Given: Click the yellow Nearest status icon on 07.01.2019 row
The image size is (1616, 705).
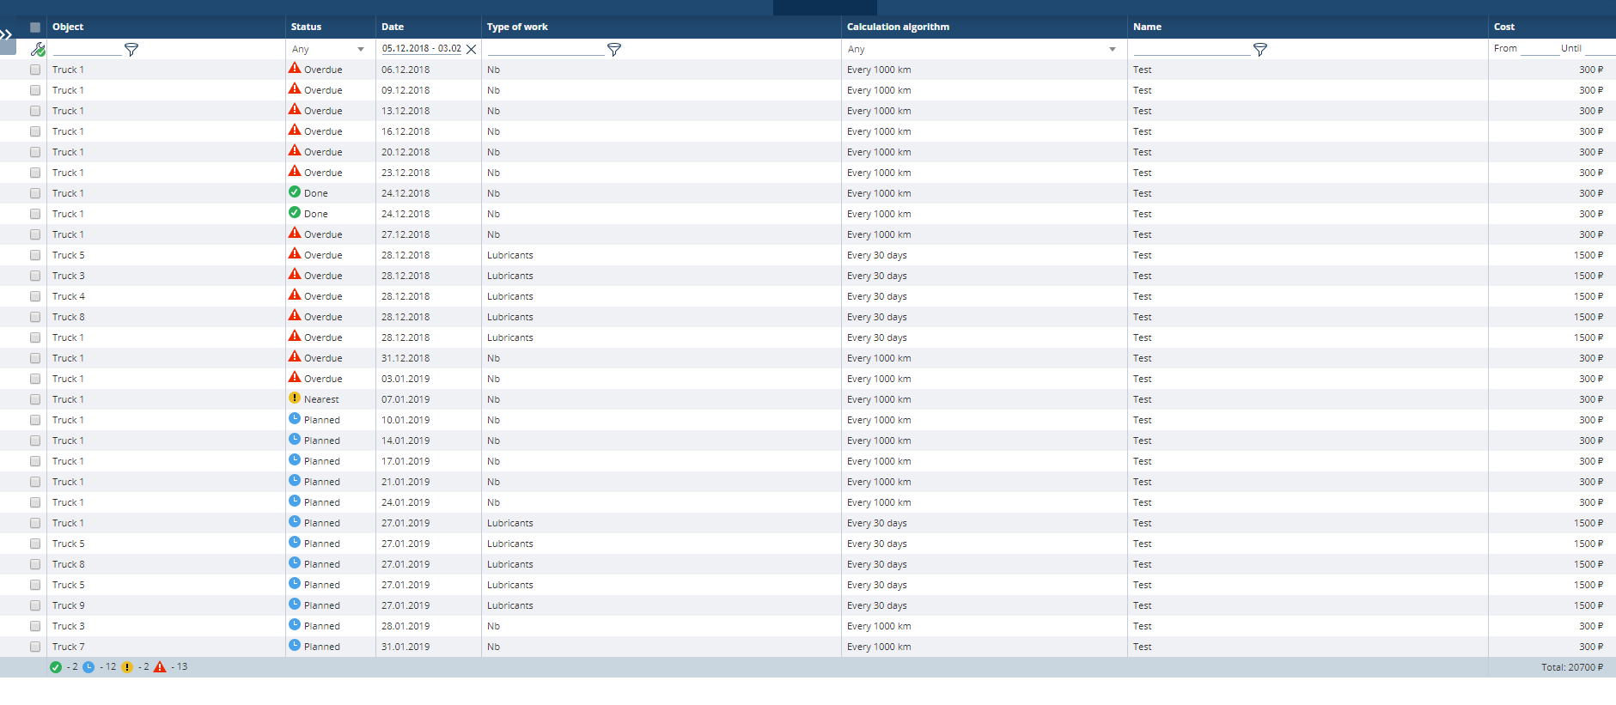Looking at the screenshot, I should pos(295,398).
